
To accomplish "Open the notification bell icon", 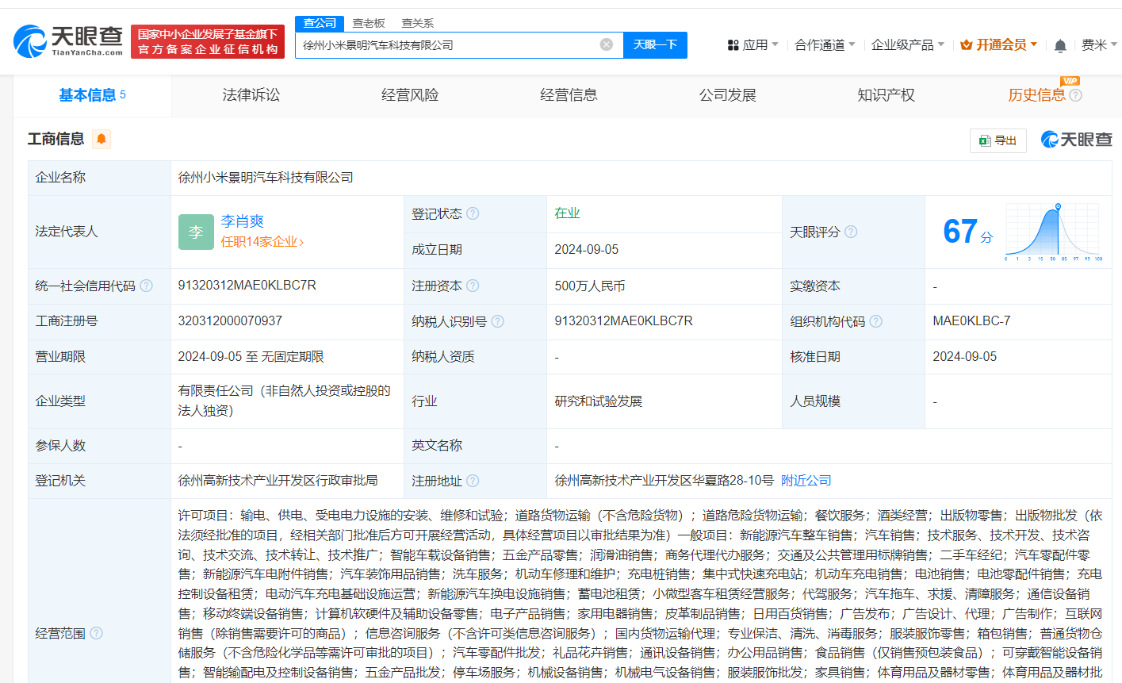I will coord(1059,45).
